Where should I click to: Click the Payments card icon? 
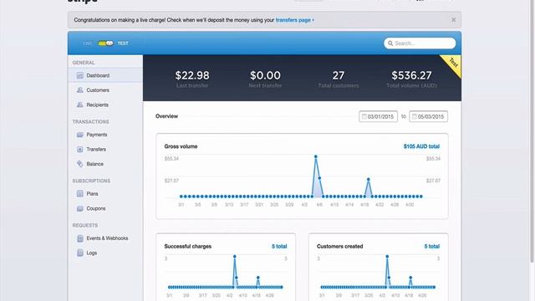[80, 135]
